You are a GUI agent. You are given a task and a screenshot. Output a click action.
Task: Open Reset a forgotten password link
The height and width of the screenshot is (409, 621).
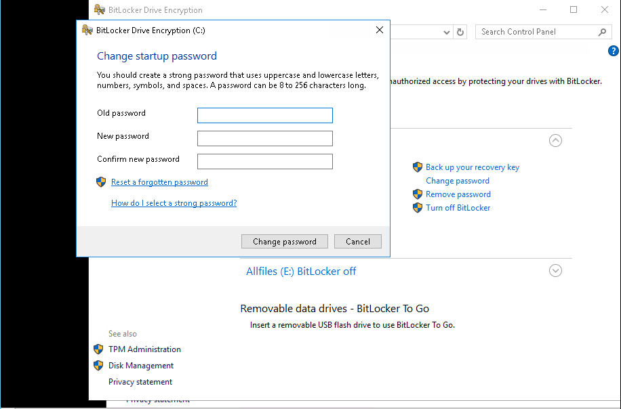point(159,182)
